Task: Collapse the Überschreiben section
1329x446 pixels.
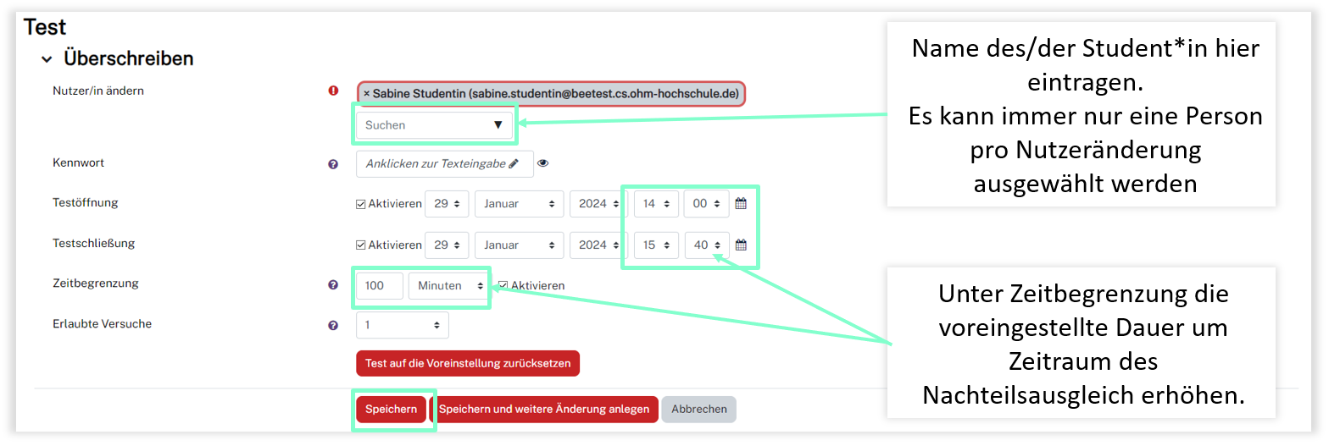Action: (47, 59)
